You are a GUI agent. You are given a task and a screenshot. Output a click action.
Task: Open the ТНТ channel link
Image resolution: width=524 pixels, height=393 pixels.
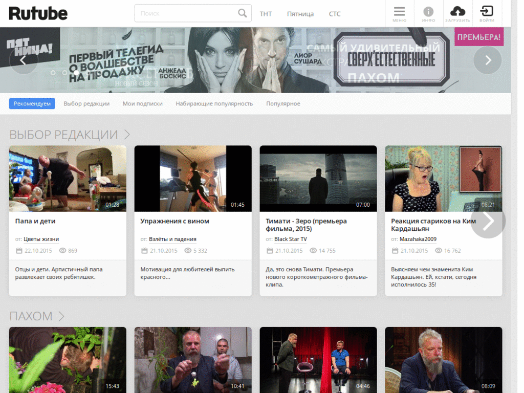(266, 14)
